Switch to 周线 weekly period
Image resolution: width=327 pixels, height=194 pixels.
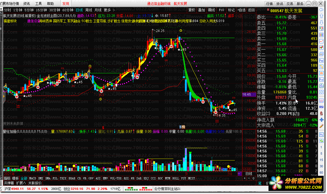89,10
